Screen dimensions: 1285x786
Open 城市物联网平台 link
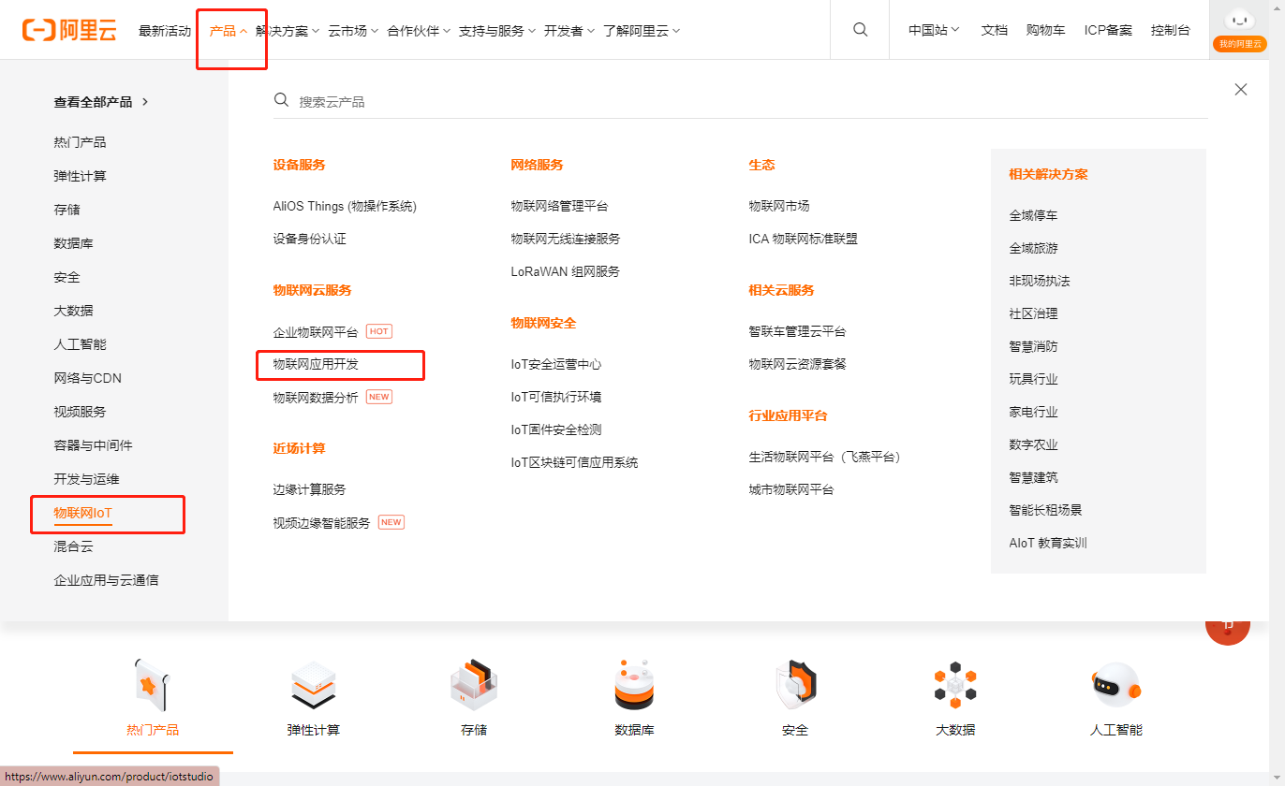[x=791, y=489]
